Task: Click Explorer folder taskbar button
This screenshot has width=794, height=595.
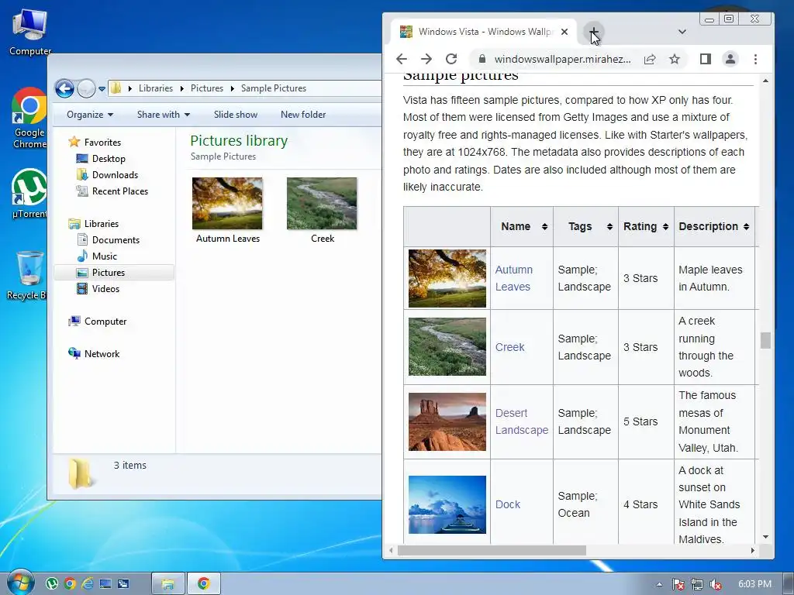Action: click(x=168, y=584)
